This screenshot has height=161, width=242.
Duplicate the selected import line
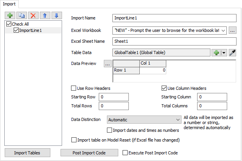pyautogui.click(x=22, y=16)
